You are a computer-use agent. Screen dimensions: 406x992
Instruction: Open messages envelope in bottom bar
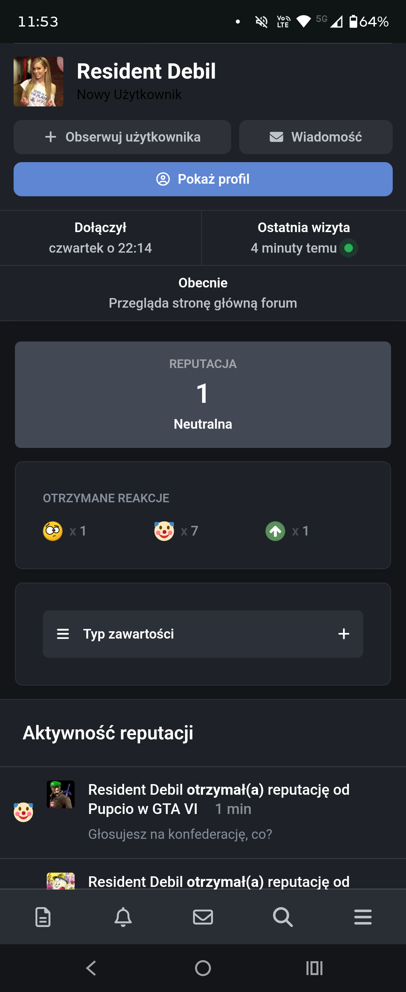pos(203,917)
